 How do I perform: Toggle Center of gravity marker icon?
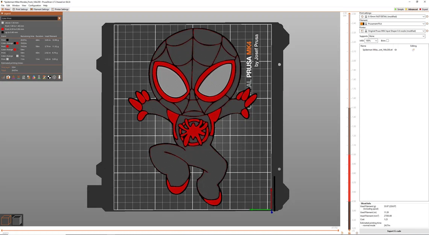pos(49,77)
